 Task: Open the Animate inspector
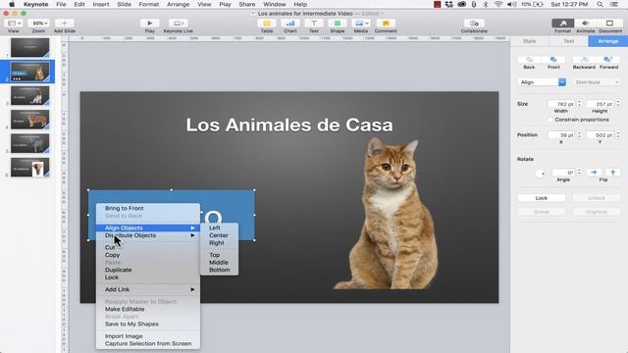586,24
